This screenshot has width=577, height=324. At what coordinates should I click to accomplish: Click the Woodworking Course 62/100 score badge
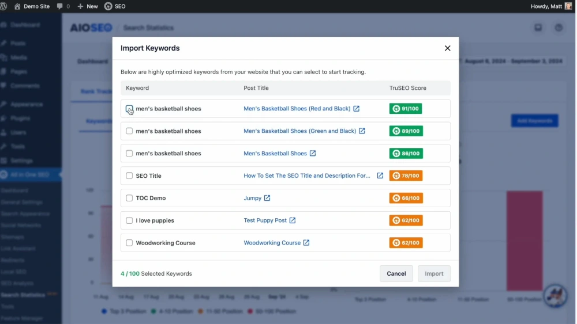(x=406, y=243)
